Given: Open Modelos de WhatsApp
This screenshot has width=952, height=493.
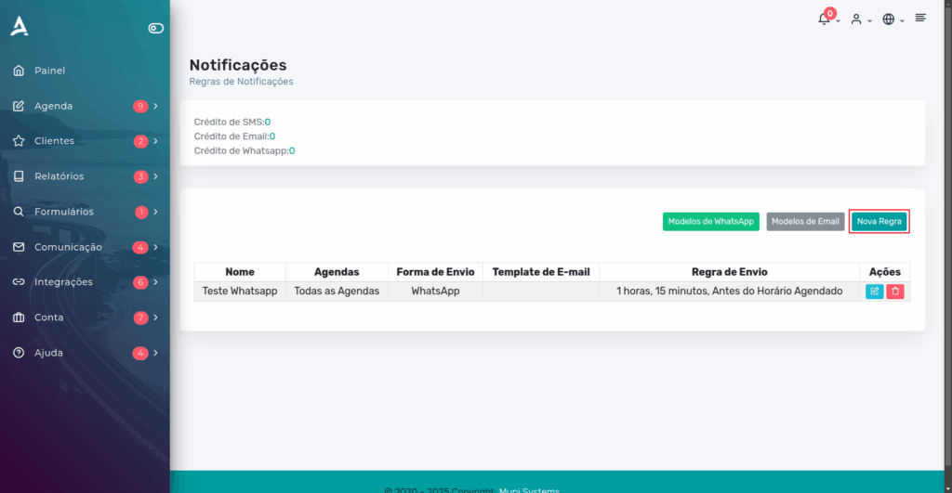Looking at the screenshot, I should (x=711, y=221).
